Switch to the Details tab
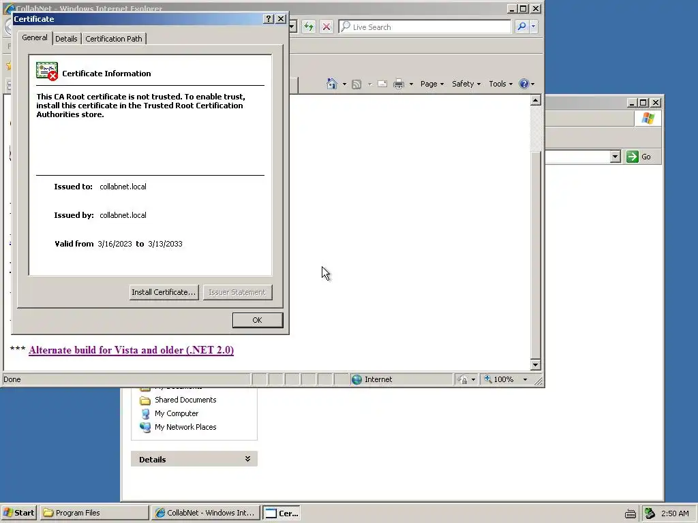 tap(66, 39)
